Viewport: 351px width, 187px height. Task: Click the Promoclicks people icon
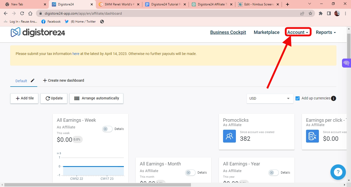229,136
